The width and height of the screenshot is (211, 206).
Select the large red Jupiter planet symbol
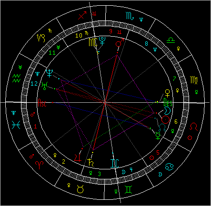[78, 158]
